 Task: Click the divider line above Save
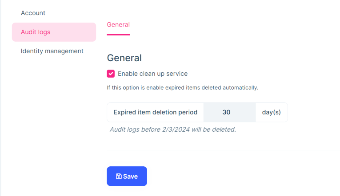pos(222,150)
